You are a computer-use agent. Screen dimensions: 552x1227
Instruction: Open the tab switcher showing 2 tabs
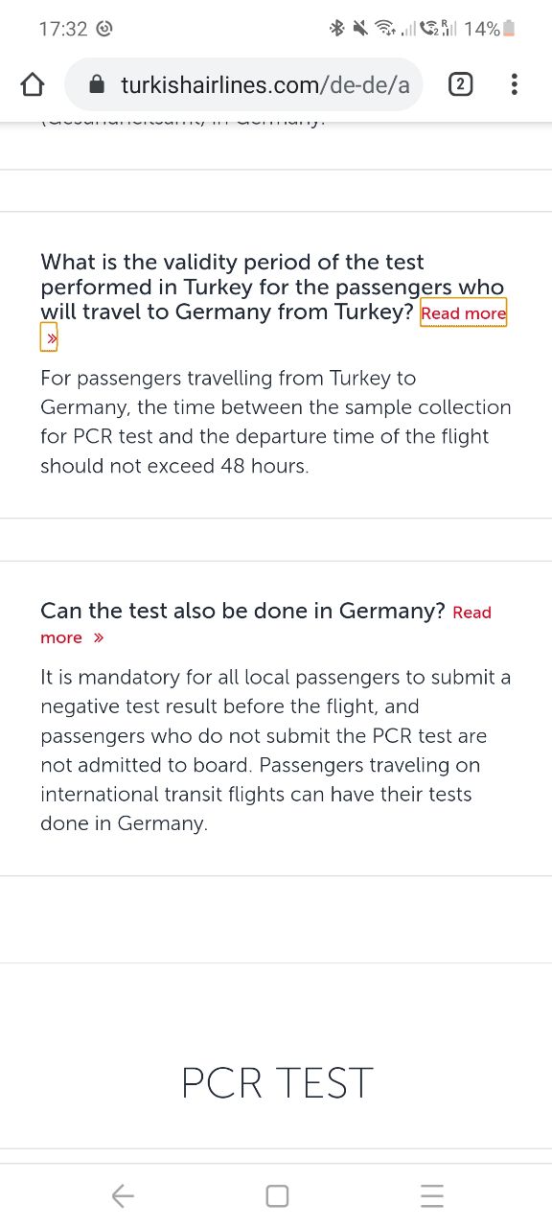460,85
